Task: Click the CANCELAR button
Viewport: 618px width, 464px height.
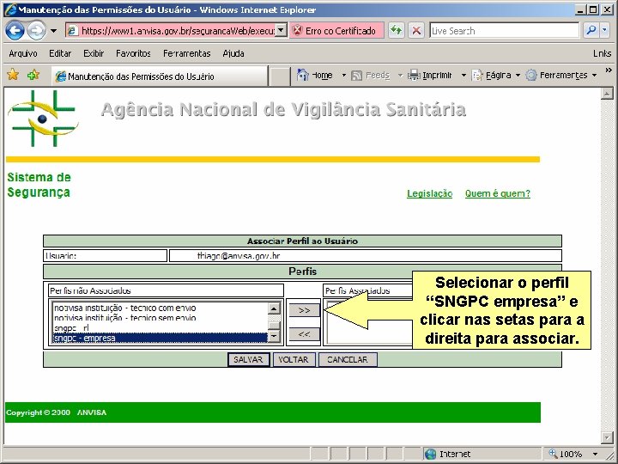Action: click(x=348, y=359)
